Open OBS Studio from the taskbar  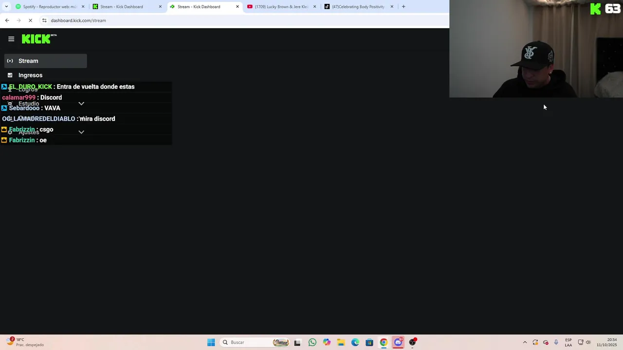413,342
